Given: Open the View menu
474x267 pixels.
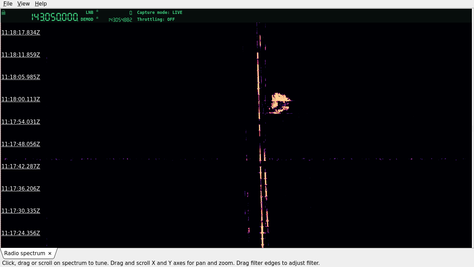Looking at the screenshot, I should [x=23, y=4].
